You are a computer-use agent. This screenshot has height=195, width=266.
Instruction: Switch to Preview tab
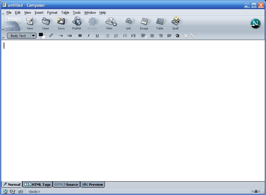(x=92, y=185)
